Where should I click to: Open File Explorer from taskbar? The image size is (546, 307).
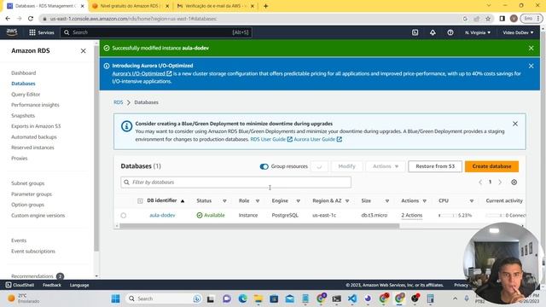point(258,298)
